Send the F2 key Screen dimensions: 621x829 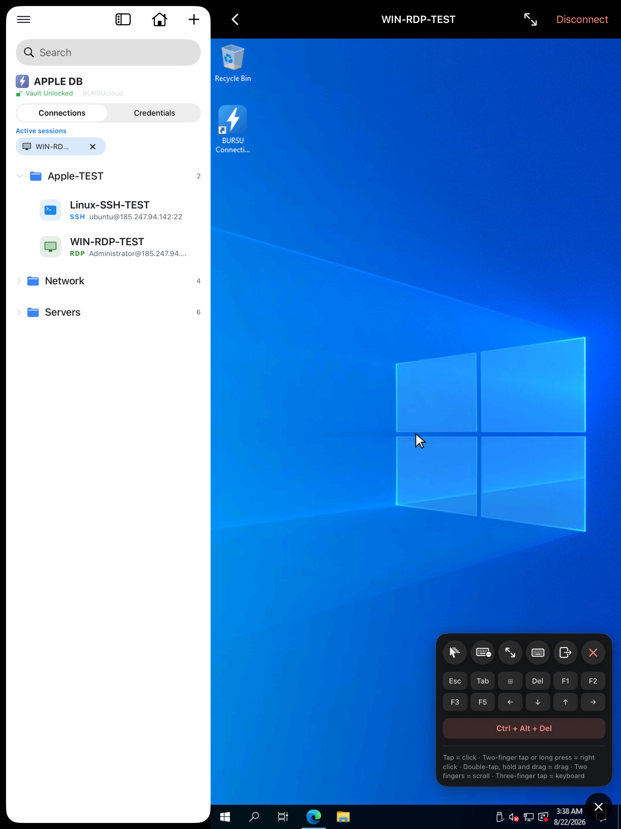point(593,681)
